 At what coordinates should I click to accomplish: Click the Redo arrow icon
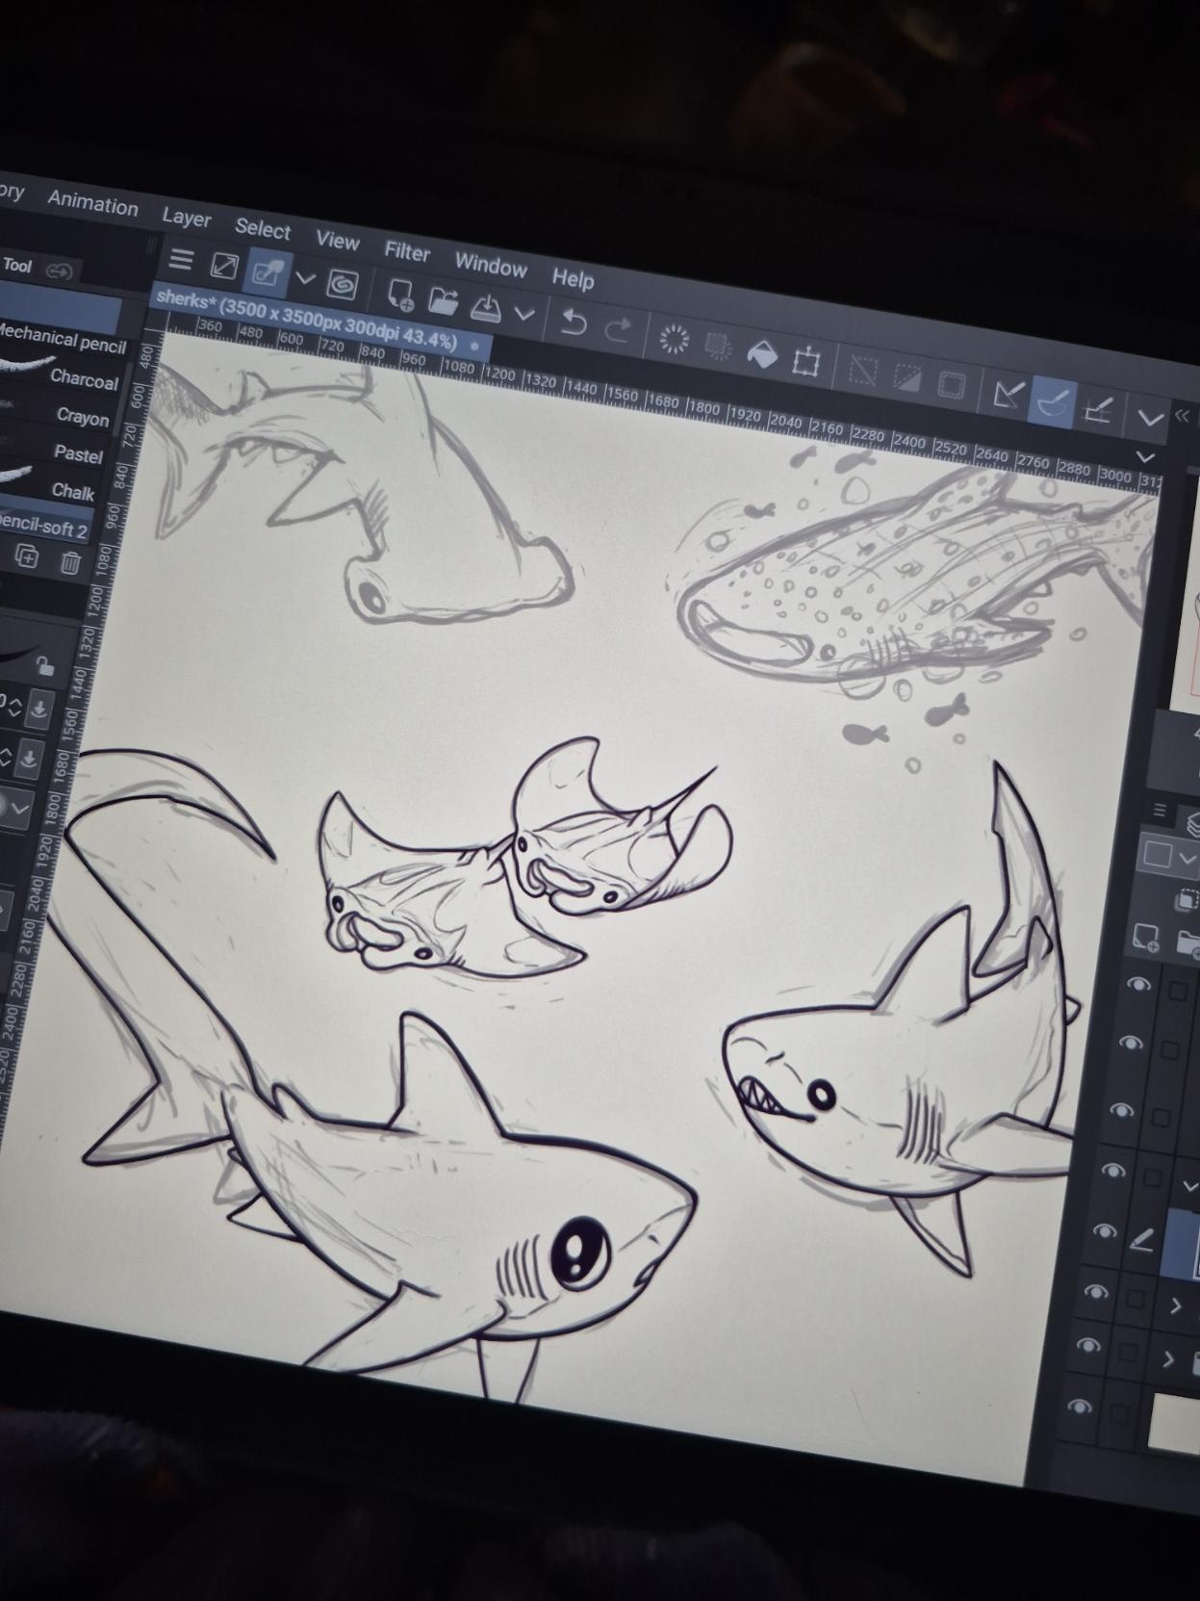coord(617,329)
